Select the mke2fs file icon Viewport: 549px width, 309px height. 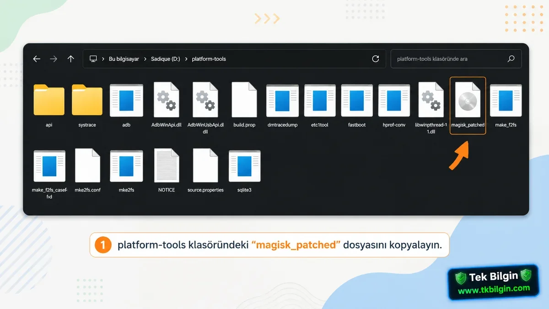point(126,166)
